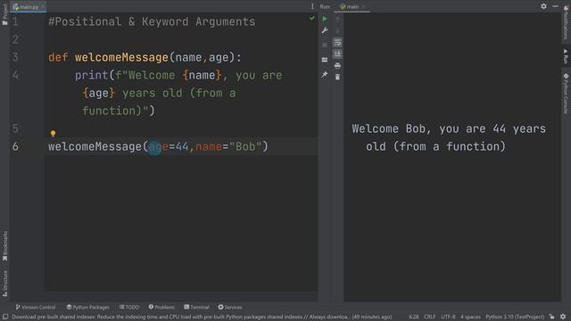Open the Notifications sidebar
Image resolution: width=571 pixels, height=321 pixels.
tap(566, 22)
